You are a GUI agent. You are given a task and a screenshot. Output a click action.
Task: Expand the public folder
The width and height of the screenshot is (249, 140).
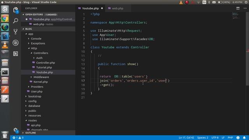[x=32, y=111]
